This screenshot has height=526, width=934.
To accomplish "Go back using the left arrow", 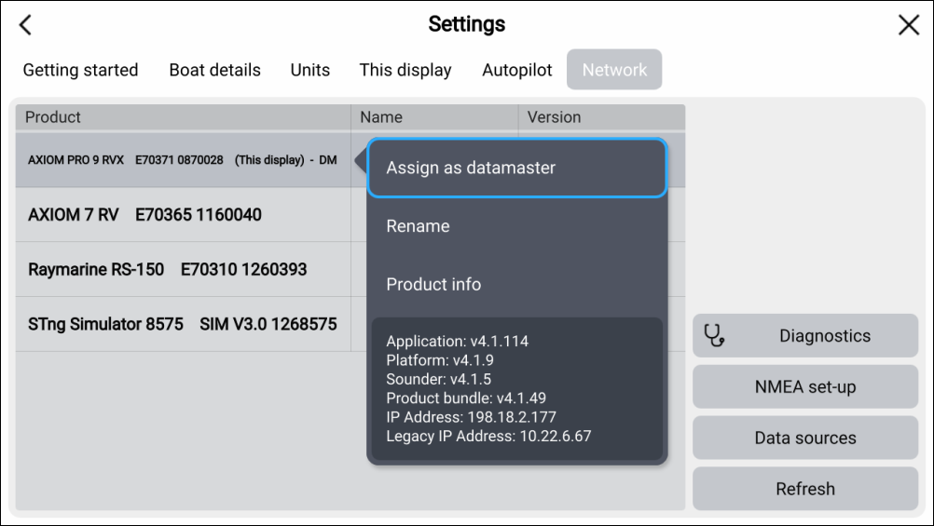I will (x=25, y=25).
